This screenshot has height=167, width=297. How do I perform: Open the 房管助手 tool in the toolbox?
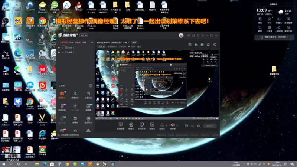pos(75,95)
